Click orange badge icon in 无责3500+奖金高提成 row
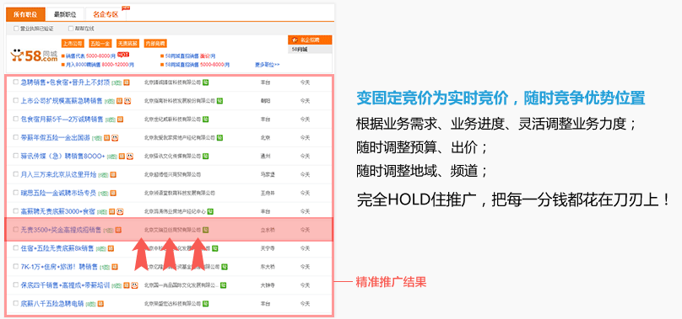Viewport: 682px width, 319px height. [118, 230]
